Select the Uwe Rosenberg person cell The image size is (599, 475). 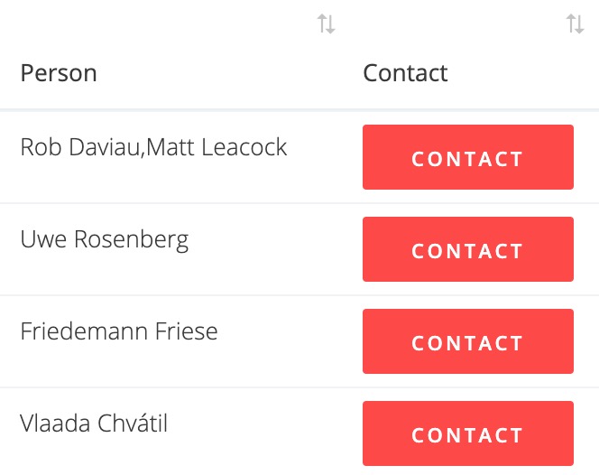click(x=105, y=239)
